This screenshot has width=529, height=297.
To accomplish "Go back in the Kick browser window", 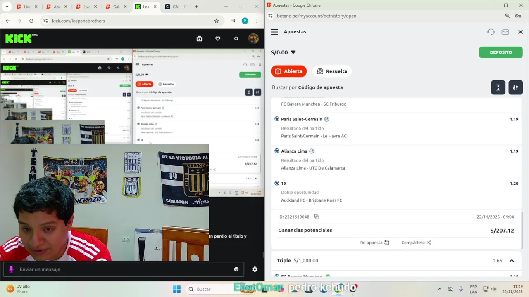I will tap(7, 21).
